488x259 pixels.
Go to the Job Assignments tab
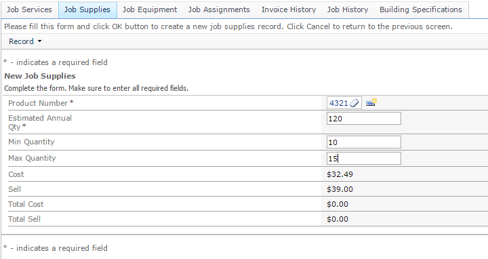pyautogui.click(x=219, y=9)
